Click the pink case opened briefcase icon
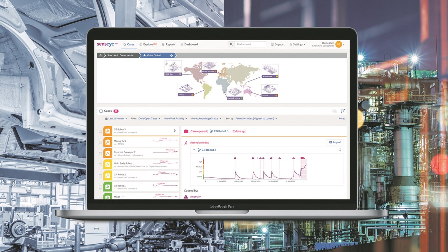The height and width of the screenshot is (252, 448). pos(186,131)
